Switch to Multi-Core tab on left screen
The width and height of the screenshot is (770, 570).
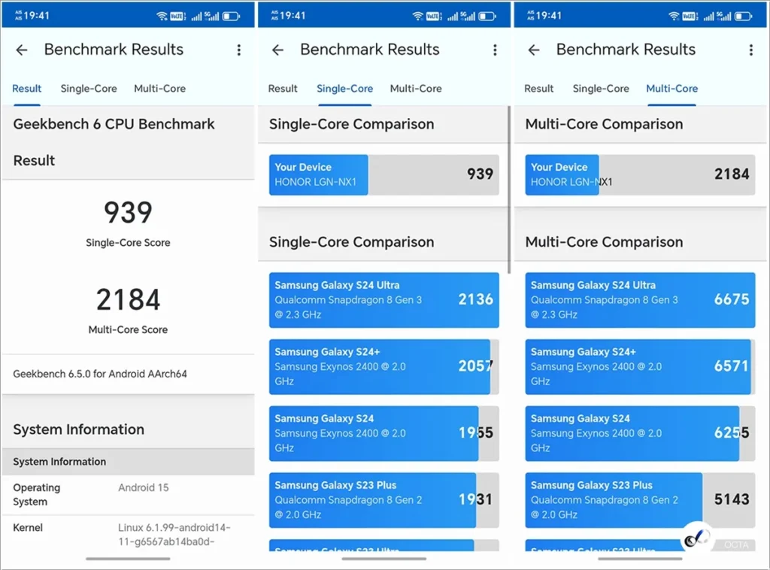159,89
